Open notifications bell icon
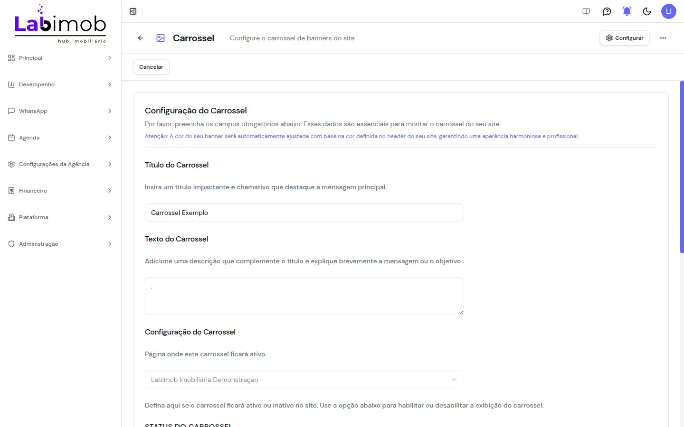The height and width of the screenshot is (427, 684). pos(627,11)
